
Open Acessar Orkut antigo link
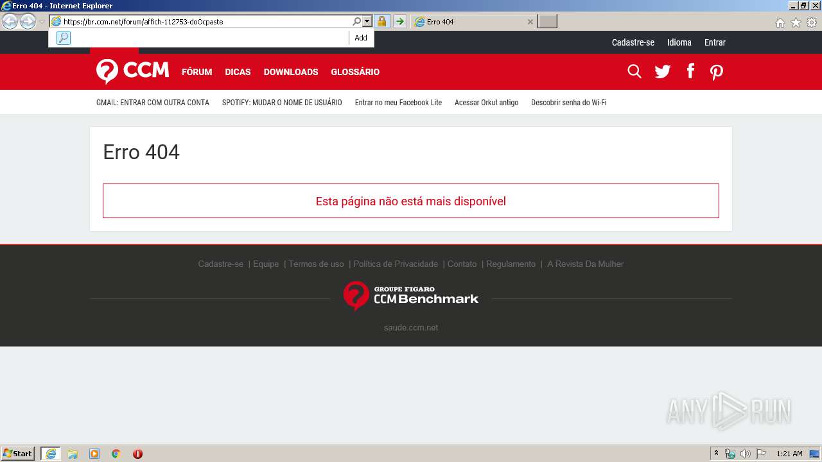pyautogui.click(x=486, y=103)
